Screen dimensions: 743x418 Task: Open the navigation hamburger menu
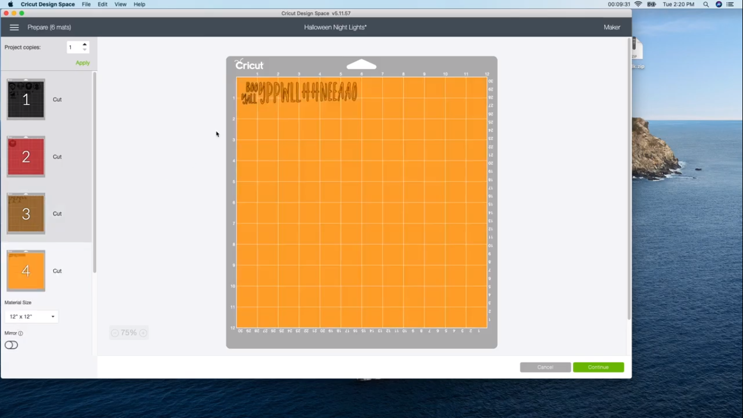pos(14,27)
